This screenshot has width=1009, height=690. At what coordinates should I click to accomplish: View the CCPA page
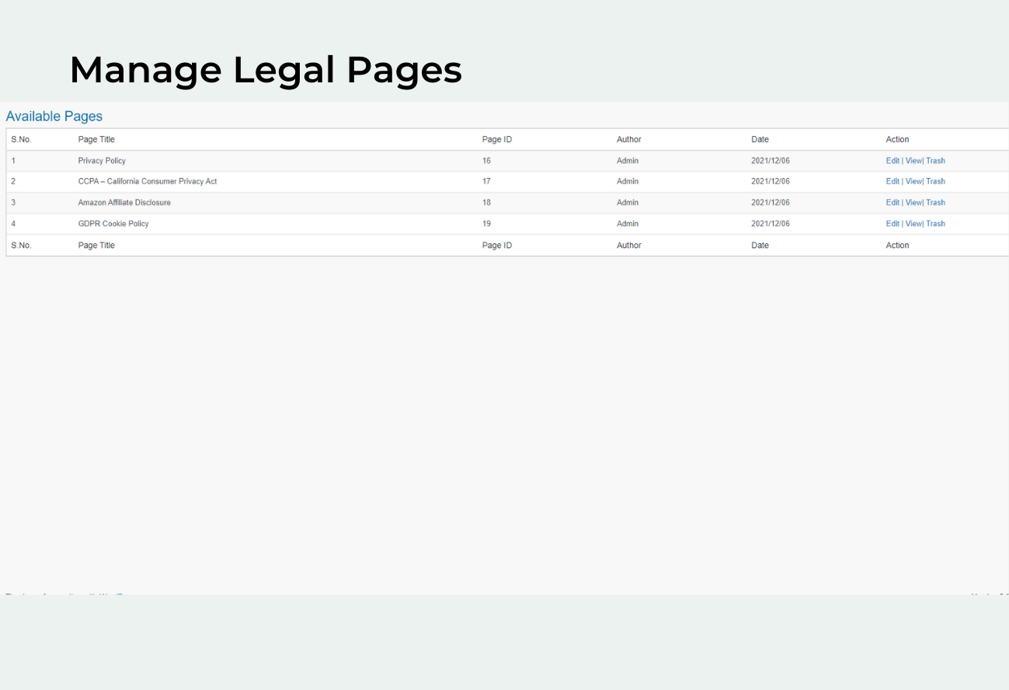(x=913, y=181)
